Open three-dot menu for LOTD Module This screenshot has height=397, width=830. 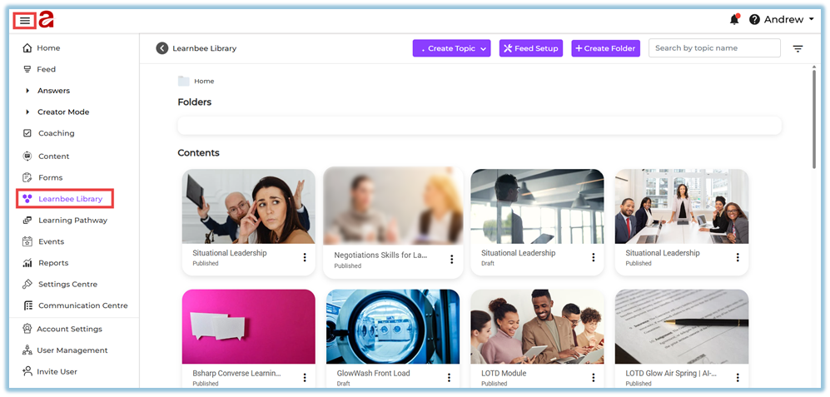click(x=594, y=378)
